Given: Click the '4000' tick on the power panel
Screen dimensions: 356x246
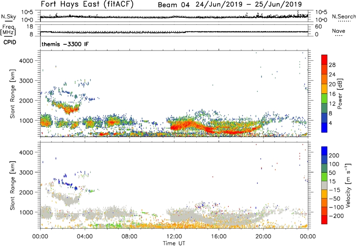Looking at the screenshot, I should pyautogui.click(x=26, y=61).
